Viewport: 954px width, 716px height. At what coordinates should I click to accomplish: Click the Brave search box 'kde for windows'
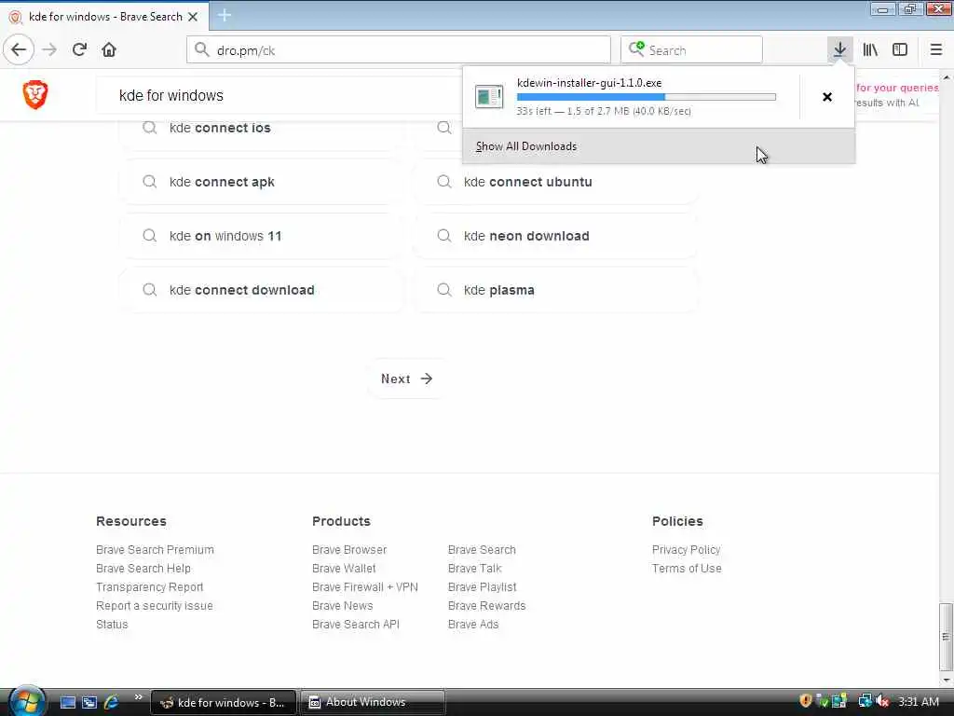(x=279, y=96)
